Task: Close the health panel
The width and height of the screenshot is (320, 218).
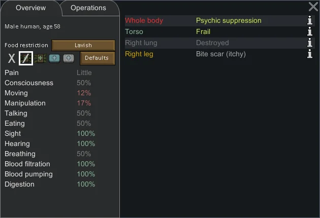Action: (313, 7)
